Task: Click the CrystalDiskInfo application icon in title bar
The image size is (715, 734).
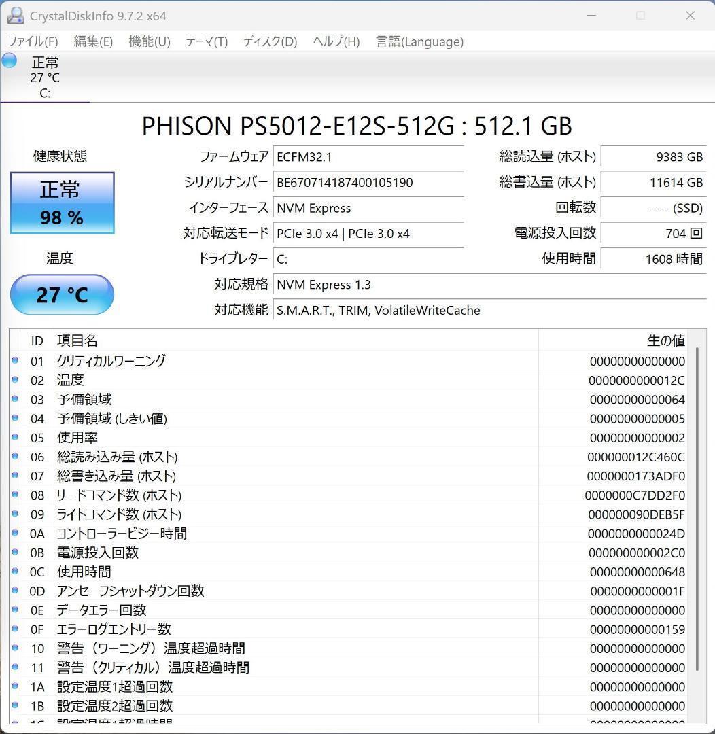Action: point(15,15)
